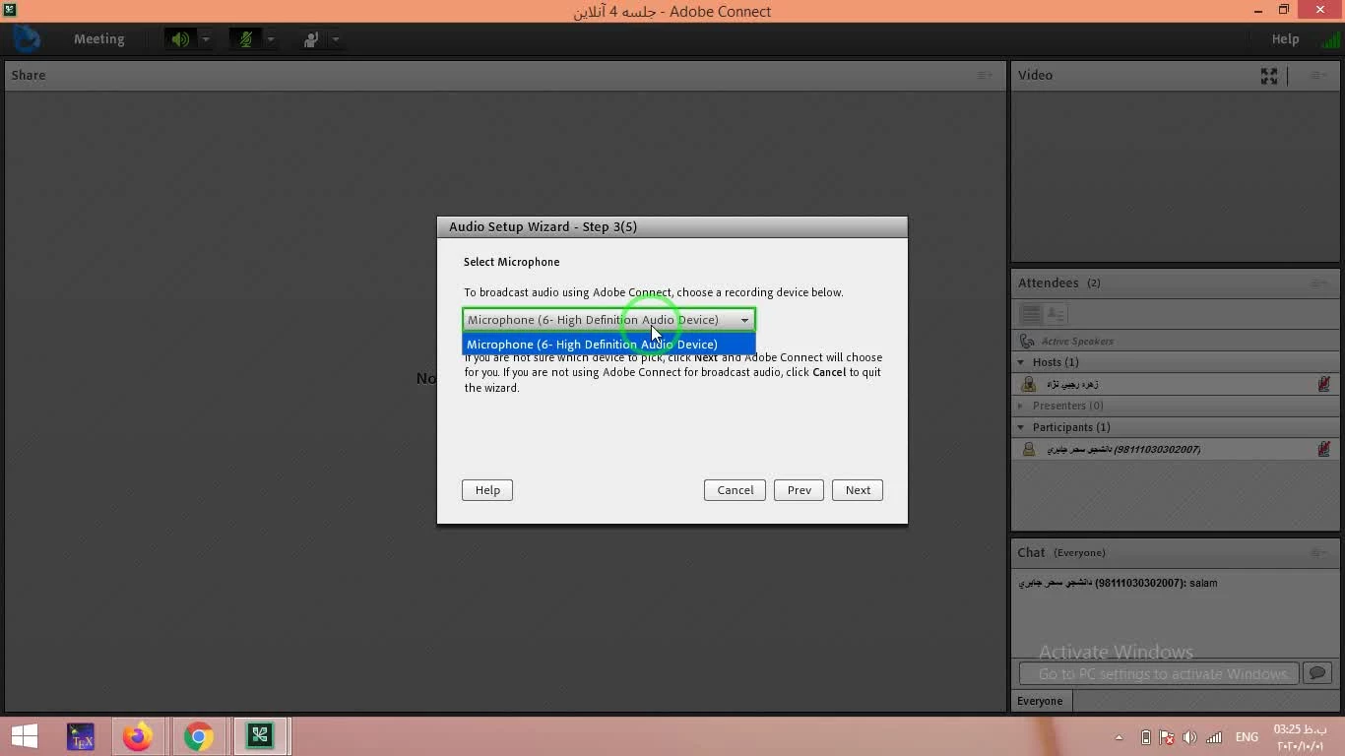Open the microphone device combo box
Screen dimensions: 1345x756
[608, 320]
